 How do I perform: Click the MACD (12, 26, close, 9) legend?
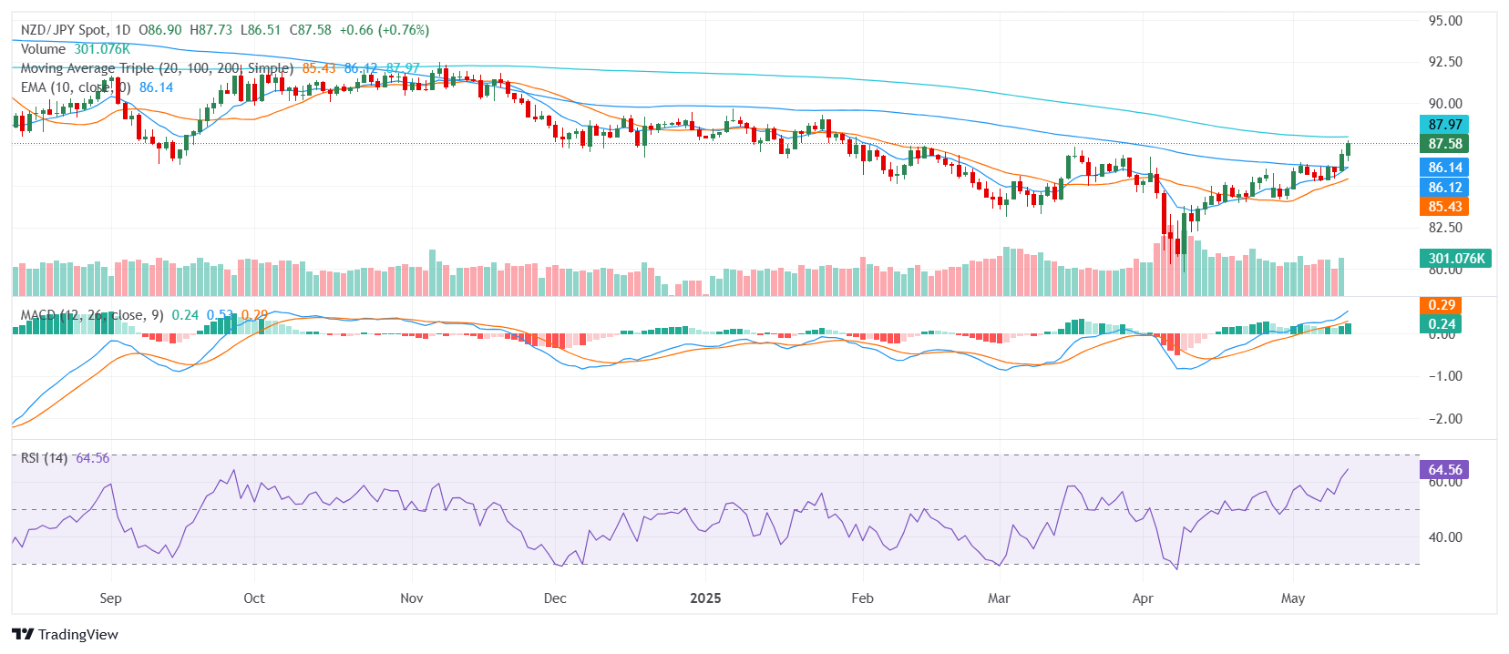tap(92, 315)
